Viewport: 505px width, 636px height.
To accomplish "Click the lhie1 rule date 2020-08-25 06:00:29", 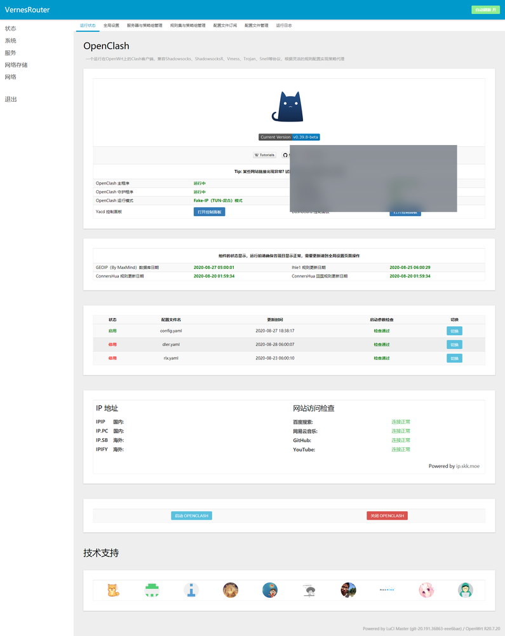I will coord(410,268).
